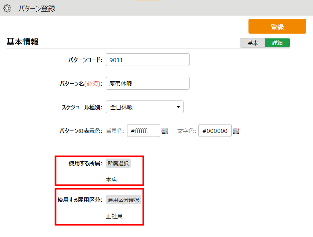This screenshot has height=237, width=313.
Task: Switch to the 基本 view toggle
Action: [252, 43]
